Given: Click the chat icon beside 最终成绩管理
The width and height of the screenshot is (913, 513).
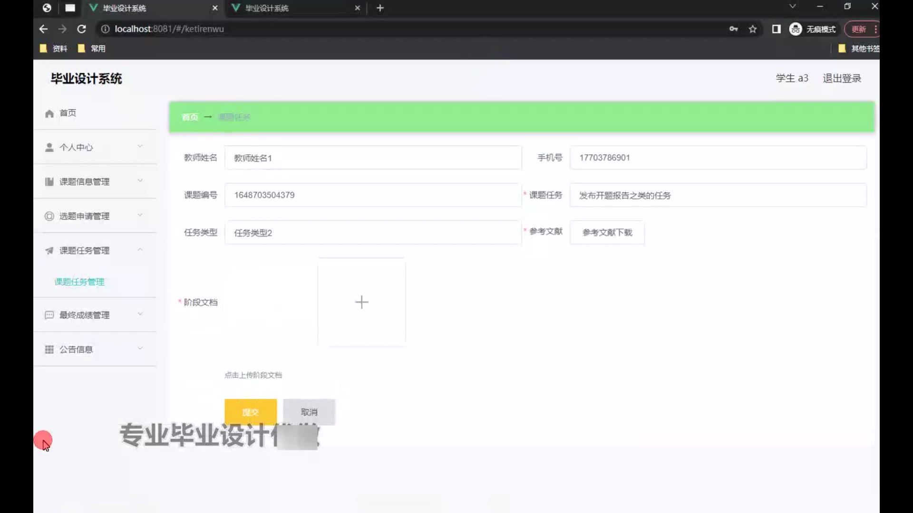Looking at the screenshot, I should pyautogui.click(x=49, y=315).
